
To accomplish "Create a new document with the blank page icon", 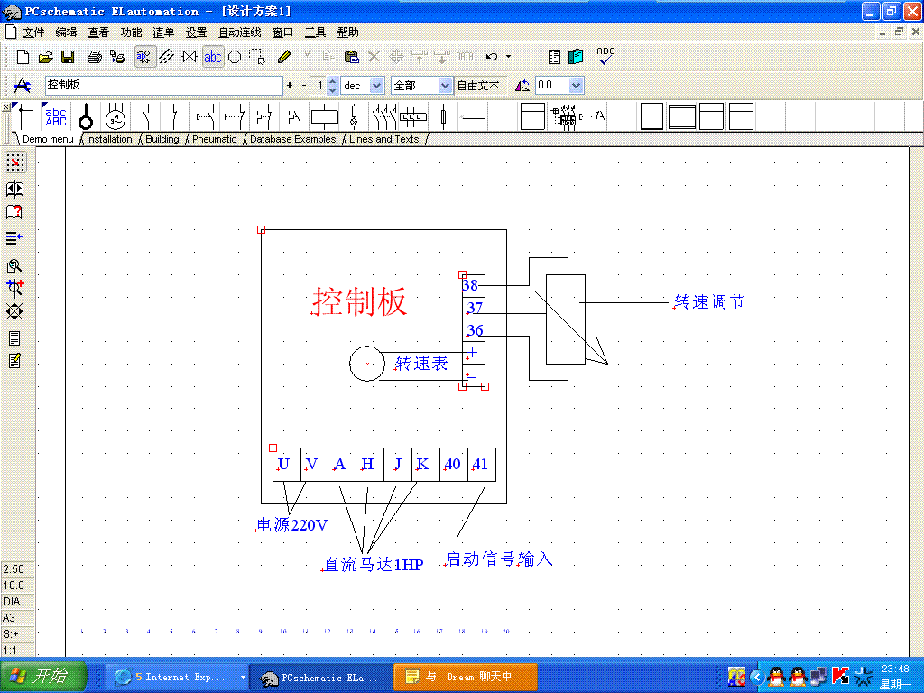I will tap(23, 57).
